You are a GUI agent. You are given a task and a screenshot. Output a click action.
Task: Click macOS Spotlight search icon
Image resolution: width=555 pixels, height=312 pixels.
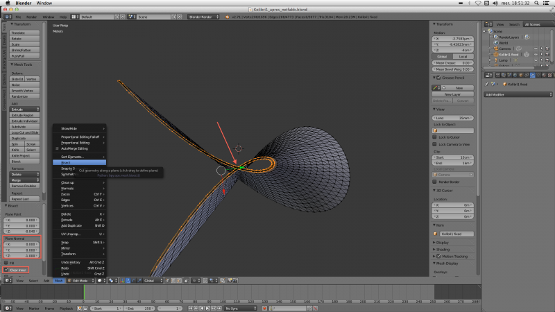tap(536, 3)
